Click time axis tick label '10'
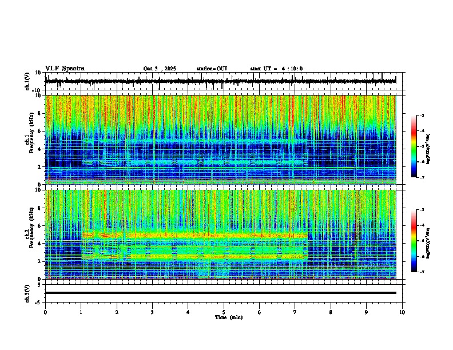Viewport: 453px width, 350px height. [402, 312]
